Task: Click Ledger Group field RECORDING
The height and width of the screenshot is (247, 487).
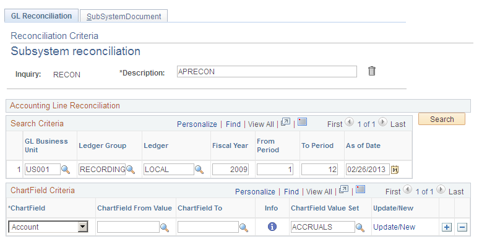Action: pos(102,170)
